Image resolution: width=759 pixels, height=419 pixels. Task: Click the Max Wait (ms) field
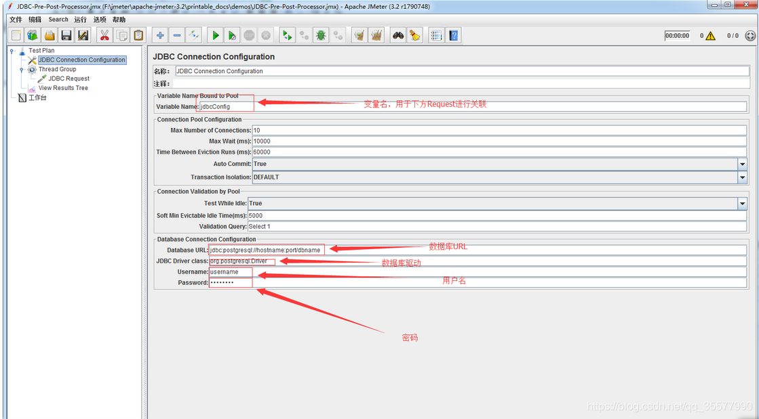click(499, 141)
